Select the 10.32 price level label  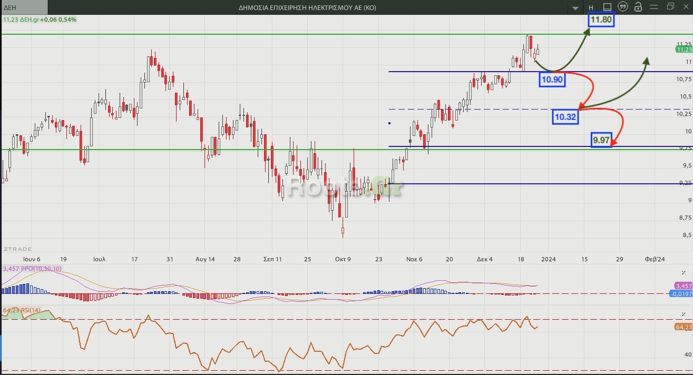tap(565, 117)
